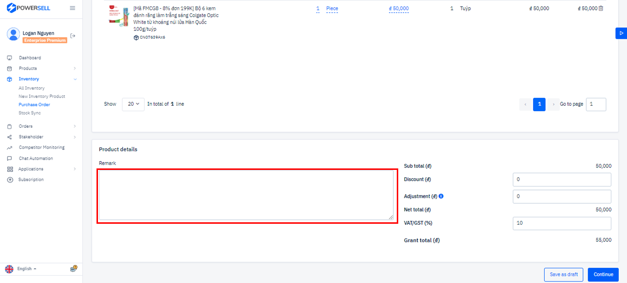The width and height of the screenshot is (627, 283).
Task: Click the UK flag language icon
Action: [x=9, y=269]
